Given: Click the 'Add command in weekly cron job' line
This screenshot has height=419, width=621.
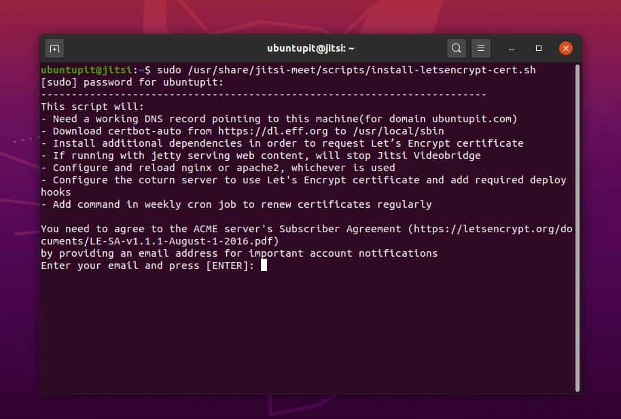Looking at the screenshot, I should pyautogui.click(x=236, y=204).
